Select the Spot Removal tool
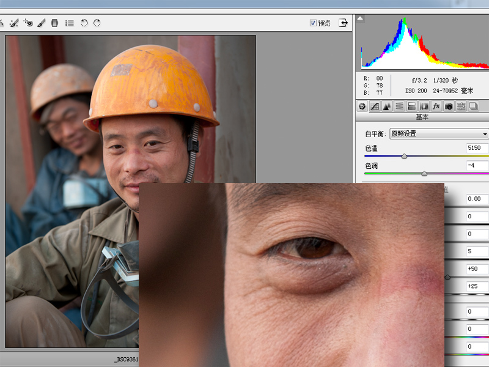The height and width of the screenshot is (367, 489). pos(13,23)
